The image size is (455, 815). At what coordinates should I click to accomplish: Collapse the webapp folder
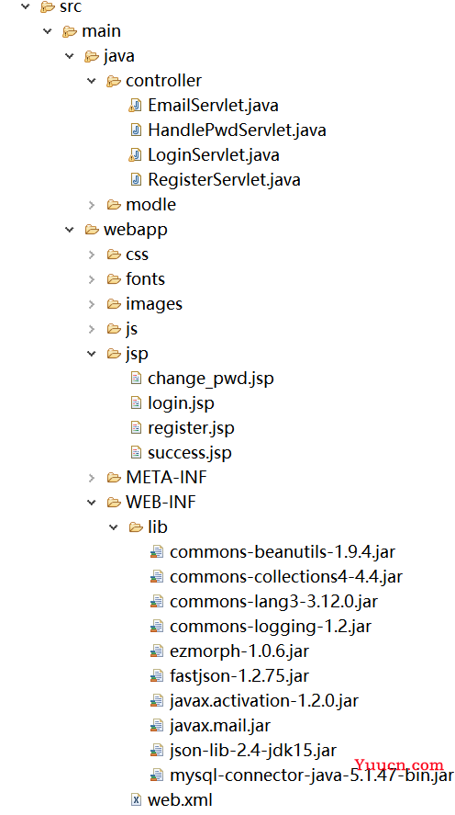pos(70,230)
